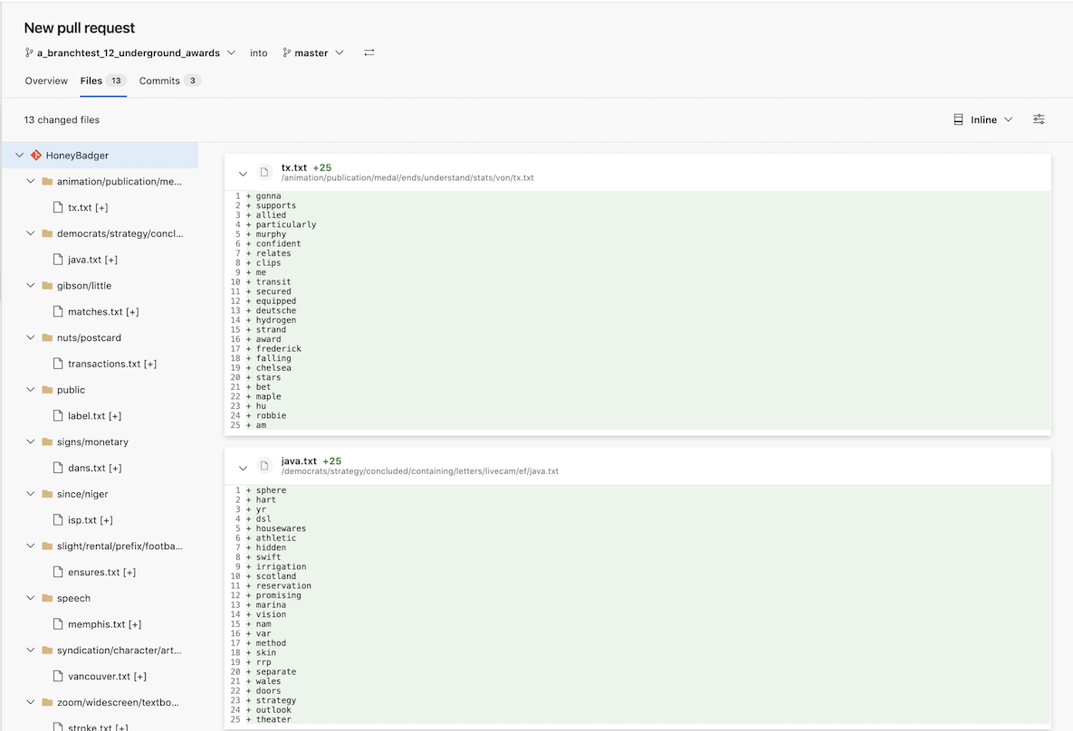The height and width of the screenshot is (731, 1073).
Task: Open transactions.txt in the file tree
Action: pos(112,363)
